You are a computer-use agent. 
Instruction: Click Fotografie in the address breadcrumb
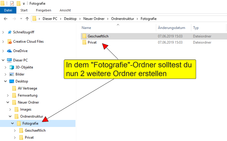coord(149,19)
